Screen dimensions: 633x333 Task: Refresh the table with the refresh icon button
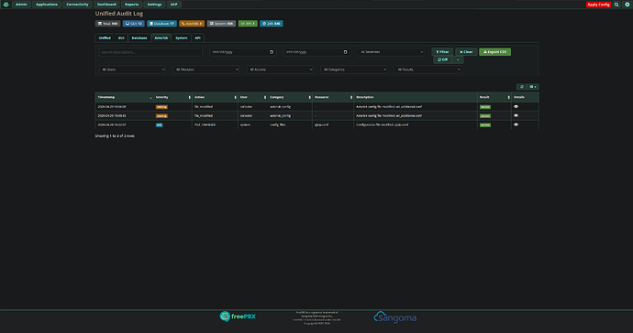point(522,87)
